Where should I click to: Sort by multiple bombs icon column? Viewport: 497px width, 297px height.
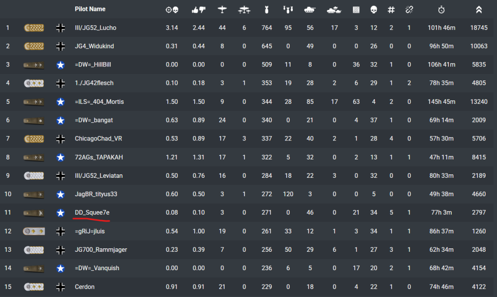[288, 9]
